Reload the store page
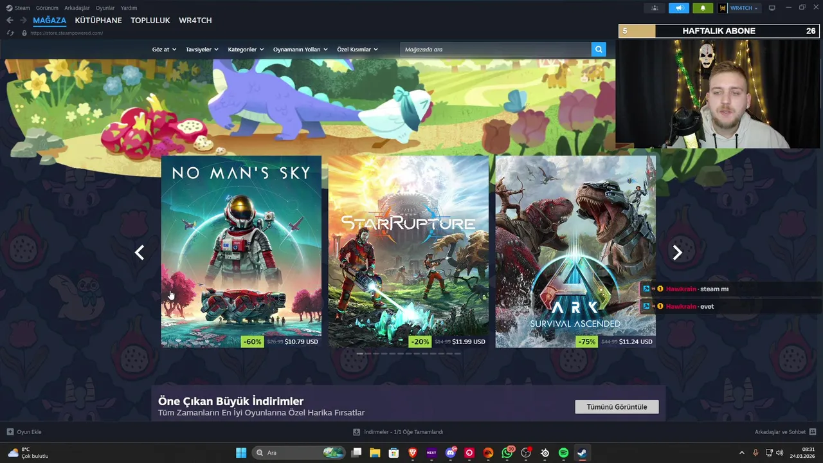 (10, 33)
